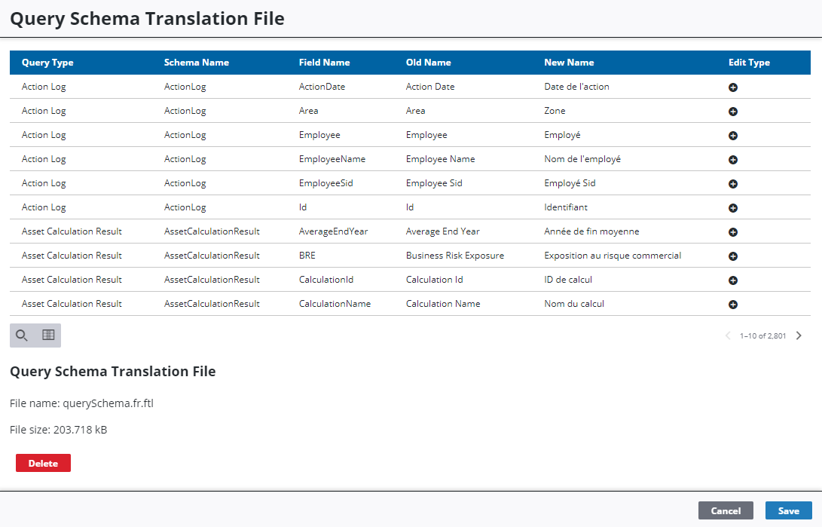Click the plus icon for ActionDate row

point(732,87)
